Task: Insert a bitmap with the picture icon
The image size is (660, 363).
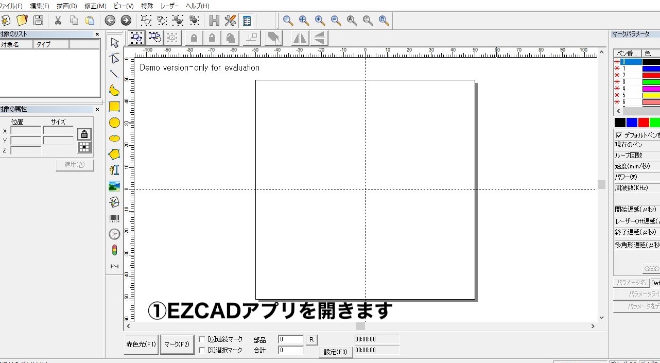Action: (x=114, y=186)
